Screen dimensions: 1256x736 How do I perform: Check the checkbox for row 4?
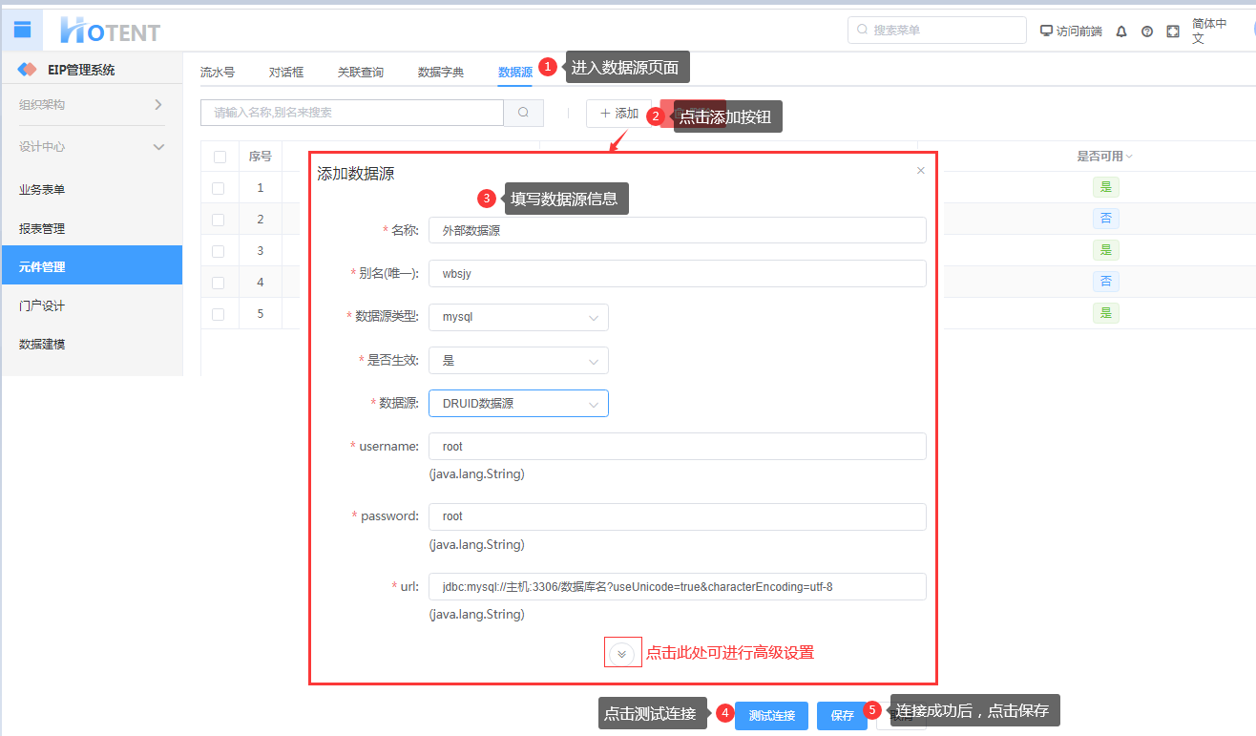(x=219, y=283)
